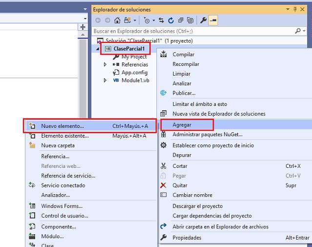312x247 pixels.
Task: Select My Project in the tree
Action: (134, 57)
